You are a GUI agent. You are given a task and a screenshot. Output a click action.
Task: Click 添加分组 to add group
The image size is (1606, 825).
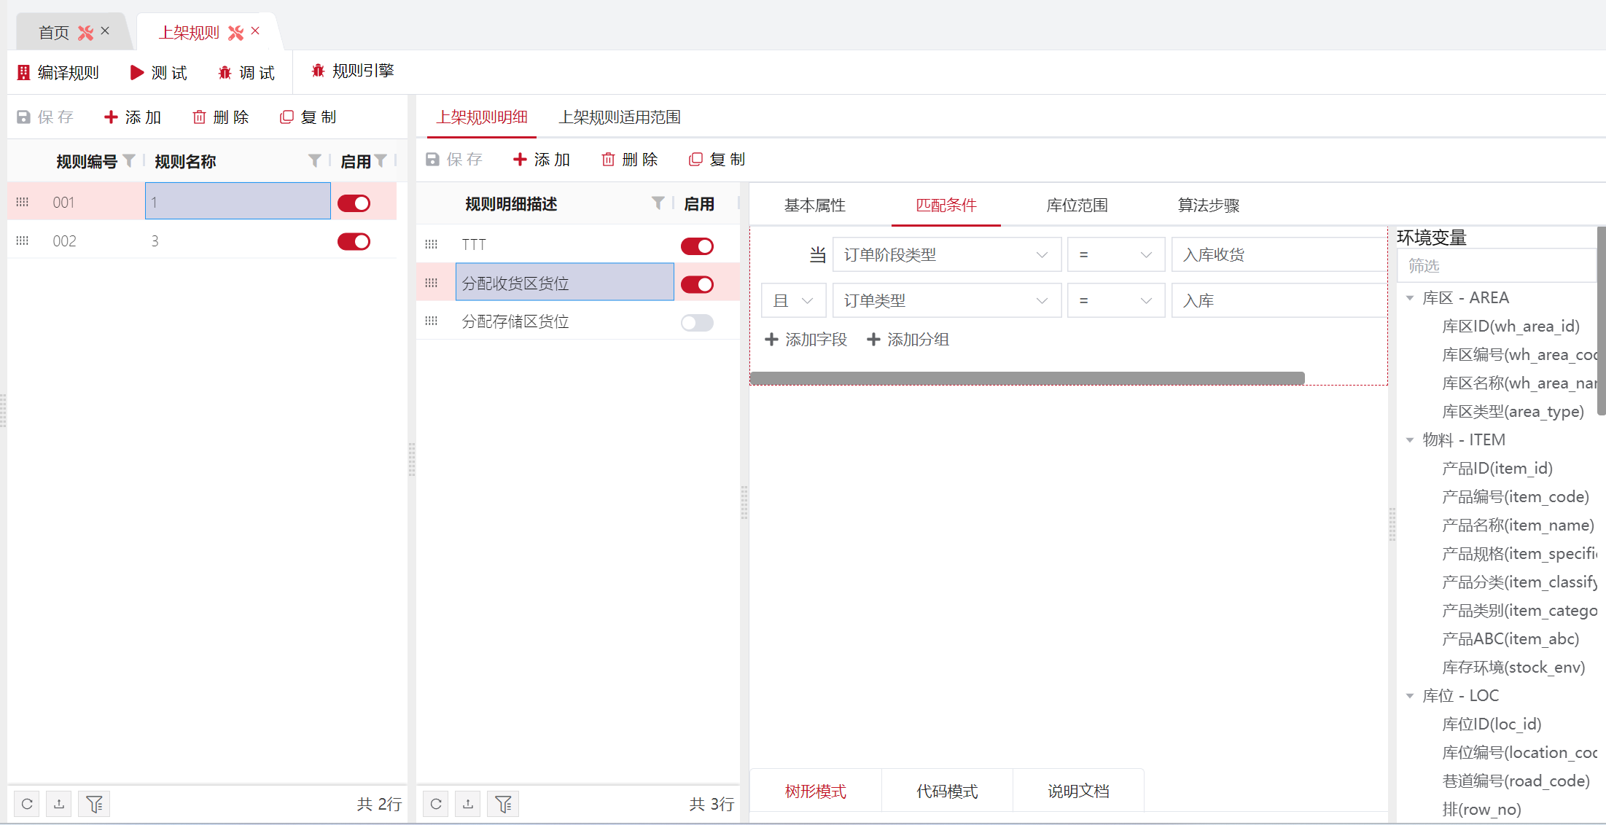coord(908,340)
